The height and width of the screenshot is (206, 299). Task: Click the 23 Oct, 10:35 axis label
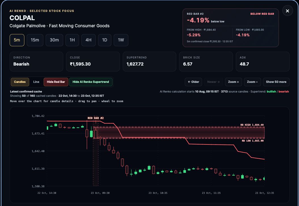pyautogui.click(x=158, y=193)
